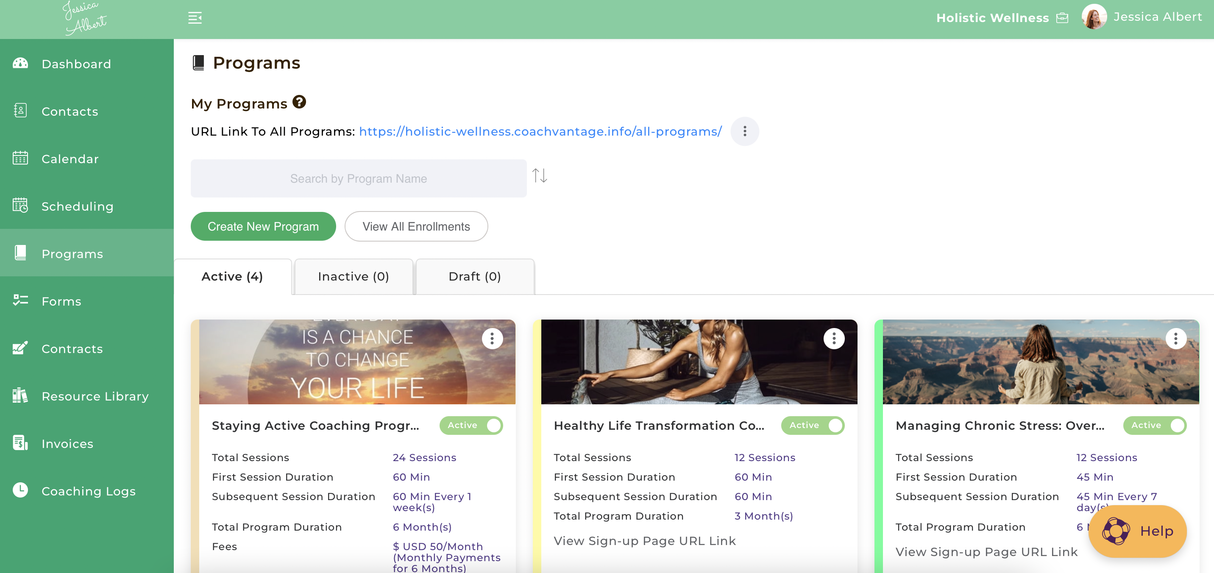
Task: Click briefcase icon beside Holistic Wellness
Action: coord(1062,18)
